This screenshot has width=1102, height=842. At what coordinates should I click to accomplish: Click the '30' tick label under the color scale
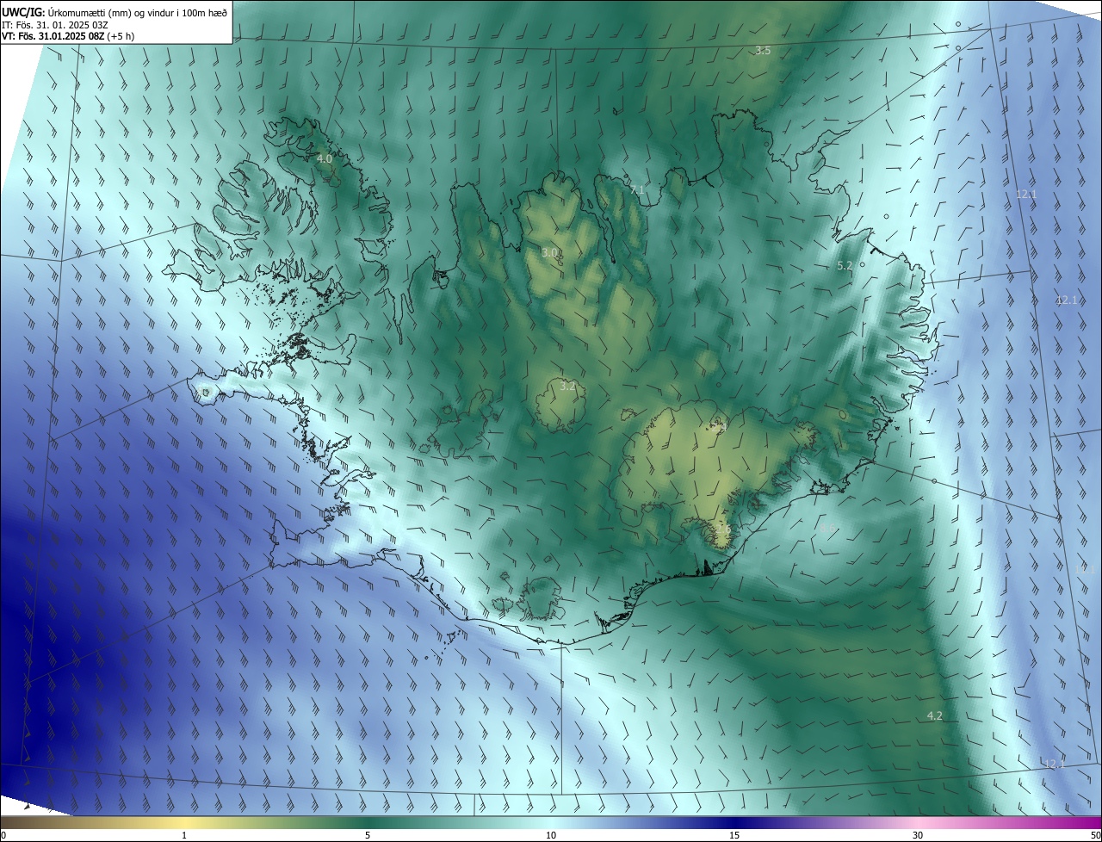click(x=918, y=835)
